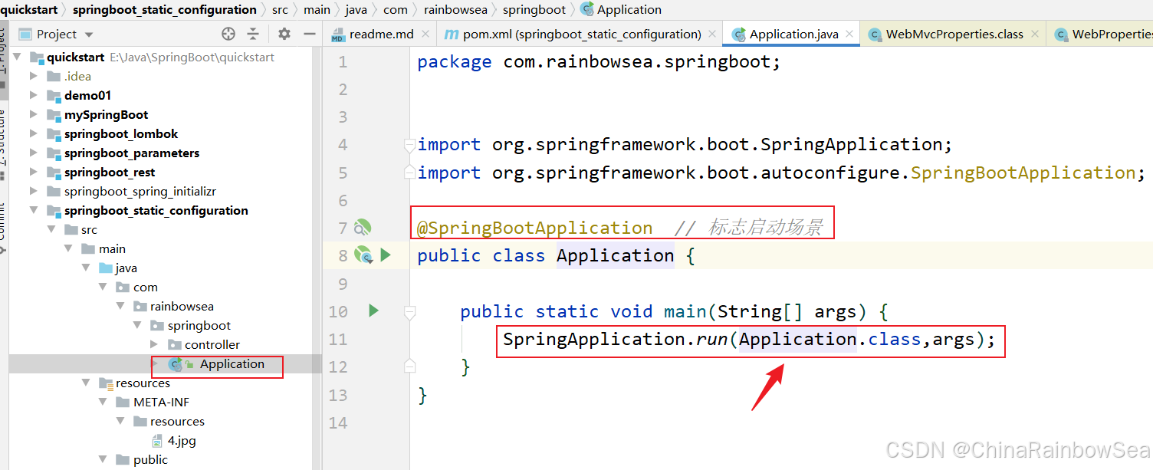The height and width of the screenshot is (470, 1153).
Task: Collapse the src folder in Project tree
Action: 51,229
